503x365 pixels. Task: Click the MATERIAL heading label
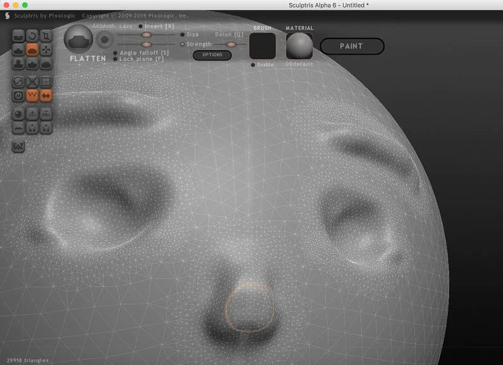pyautogui.click(x=299, y=28)
